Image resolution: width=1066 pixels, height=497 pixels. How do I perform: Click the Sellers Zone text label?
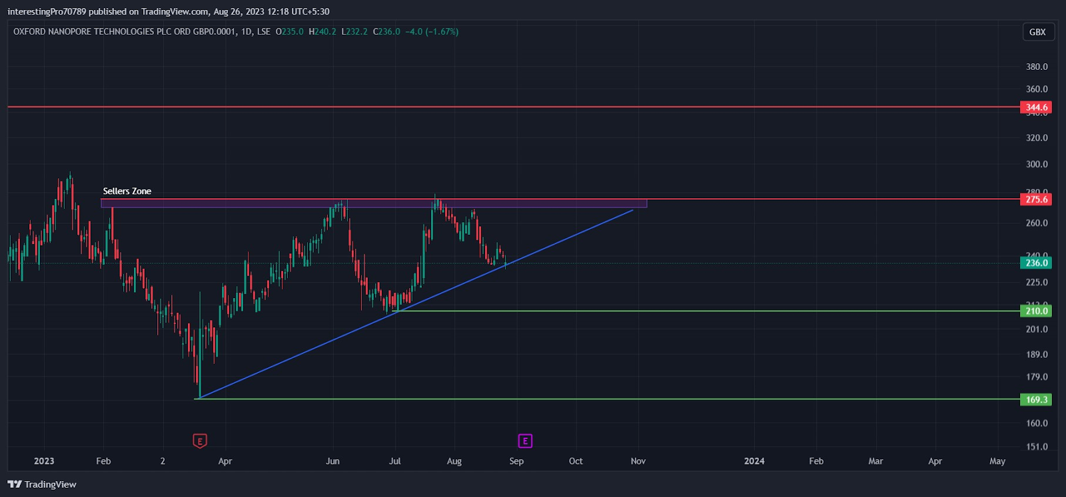click(x=127, y=191)
